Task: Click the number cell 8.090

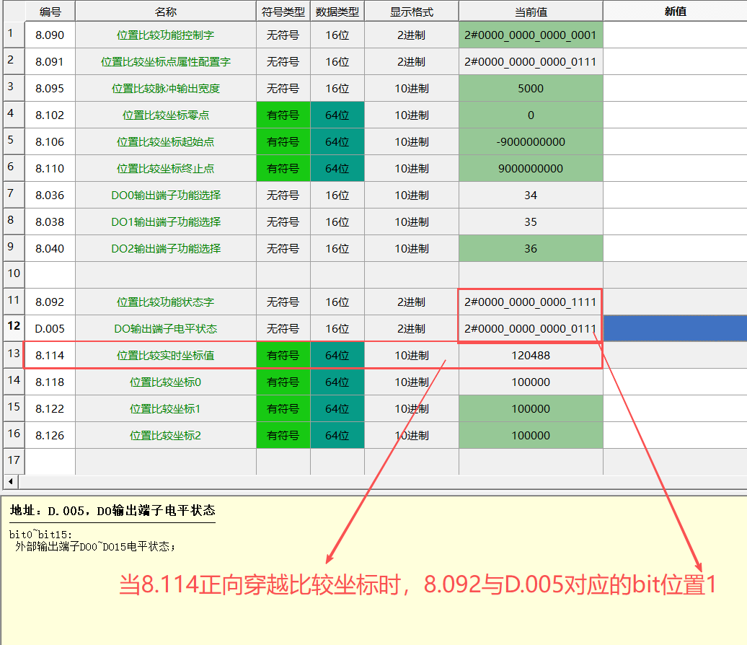Action: (50, 35)
